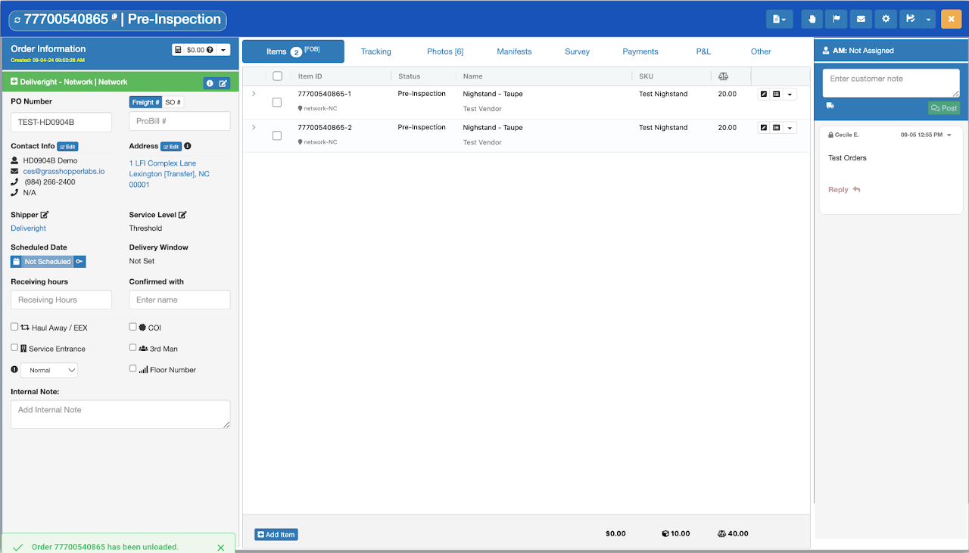Open the P&L tab
Viewport: 969px width, 553px height.
(703, 51)
